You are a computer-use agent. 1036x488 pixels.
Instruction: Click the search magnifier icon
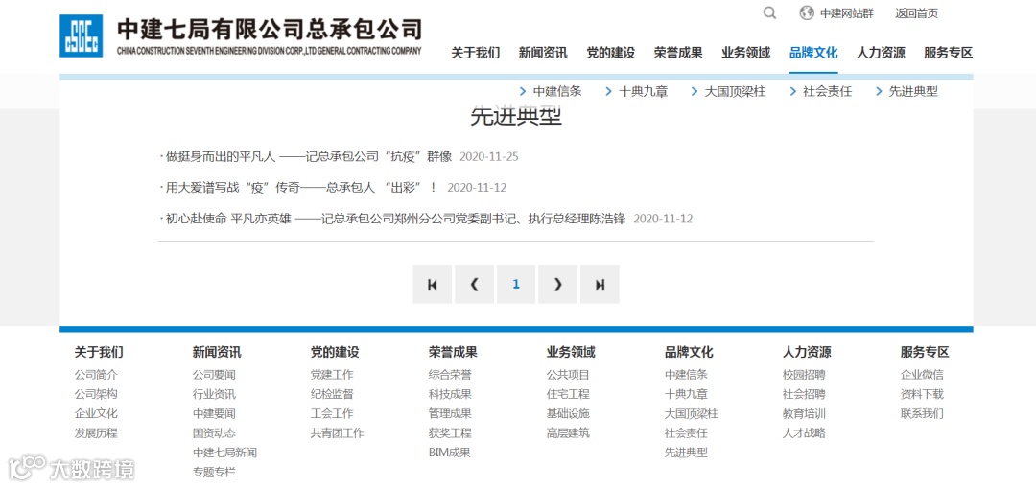click(769, 12)
